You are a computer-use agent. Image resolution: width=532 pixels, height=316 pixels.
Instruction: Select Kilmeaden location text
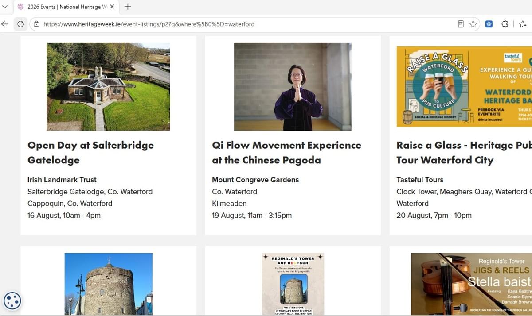click(229, 204)
